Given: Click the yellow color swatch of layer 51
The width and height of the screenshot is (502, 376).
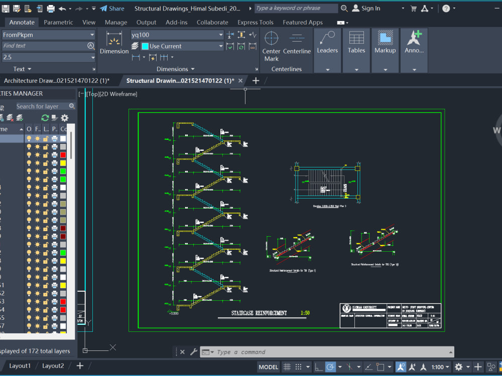Looking at the screenshot, I should pyautogui.click(x=63, y=285).
